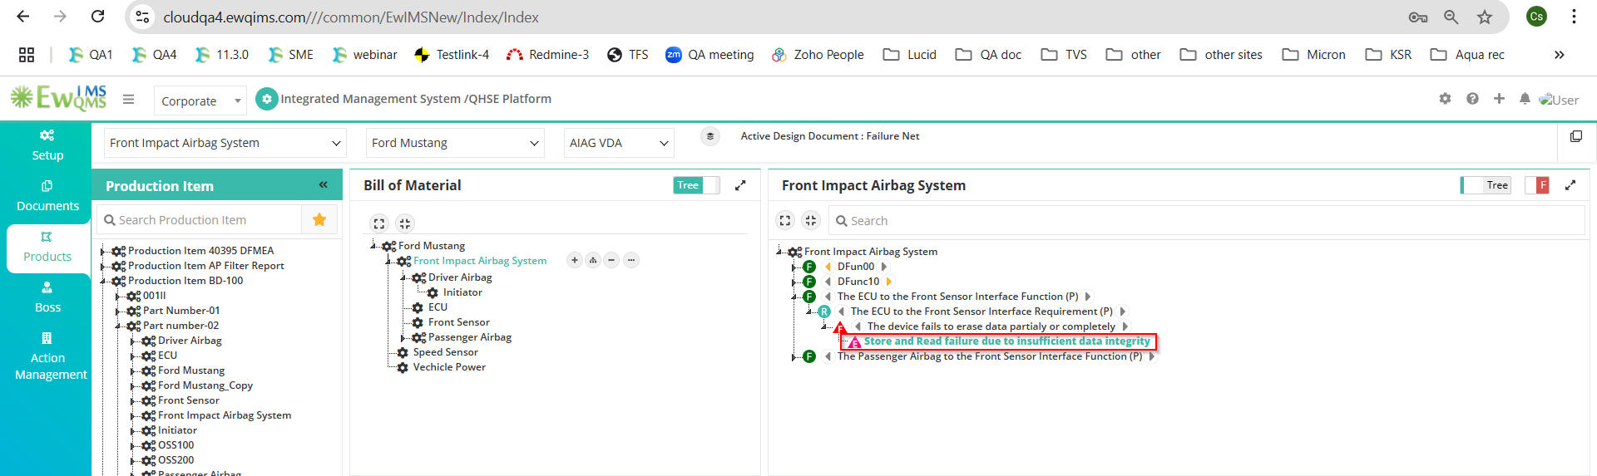The height and width of the screenshot is (476, 1597).
Task: Open the Front Impact Airbag System dropdown
Action: click(x=225, y=143)
